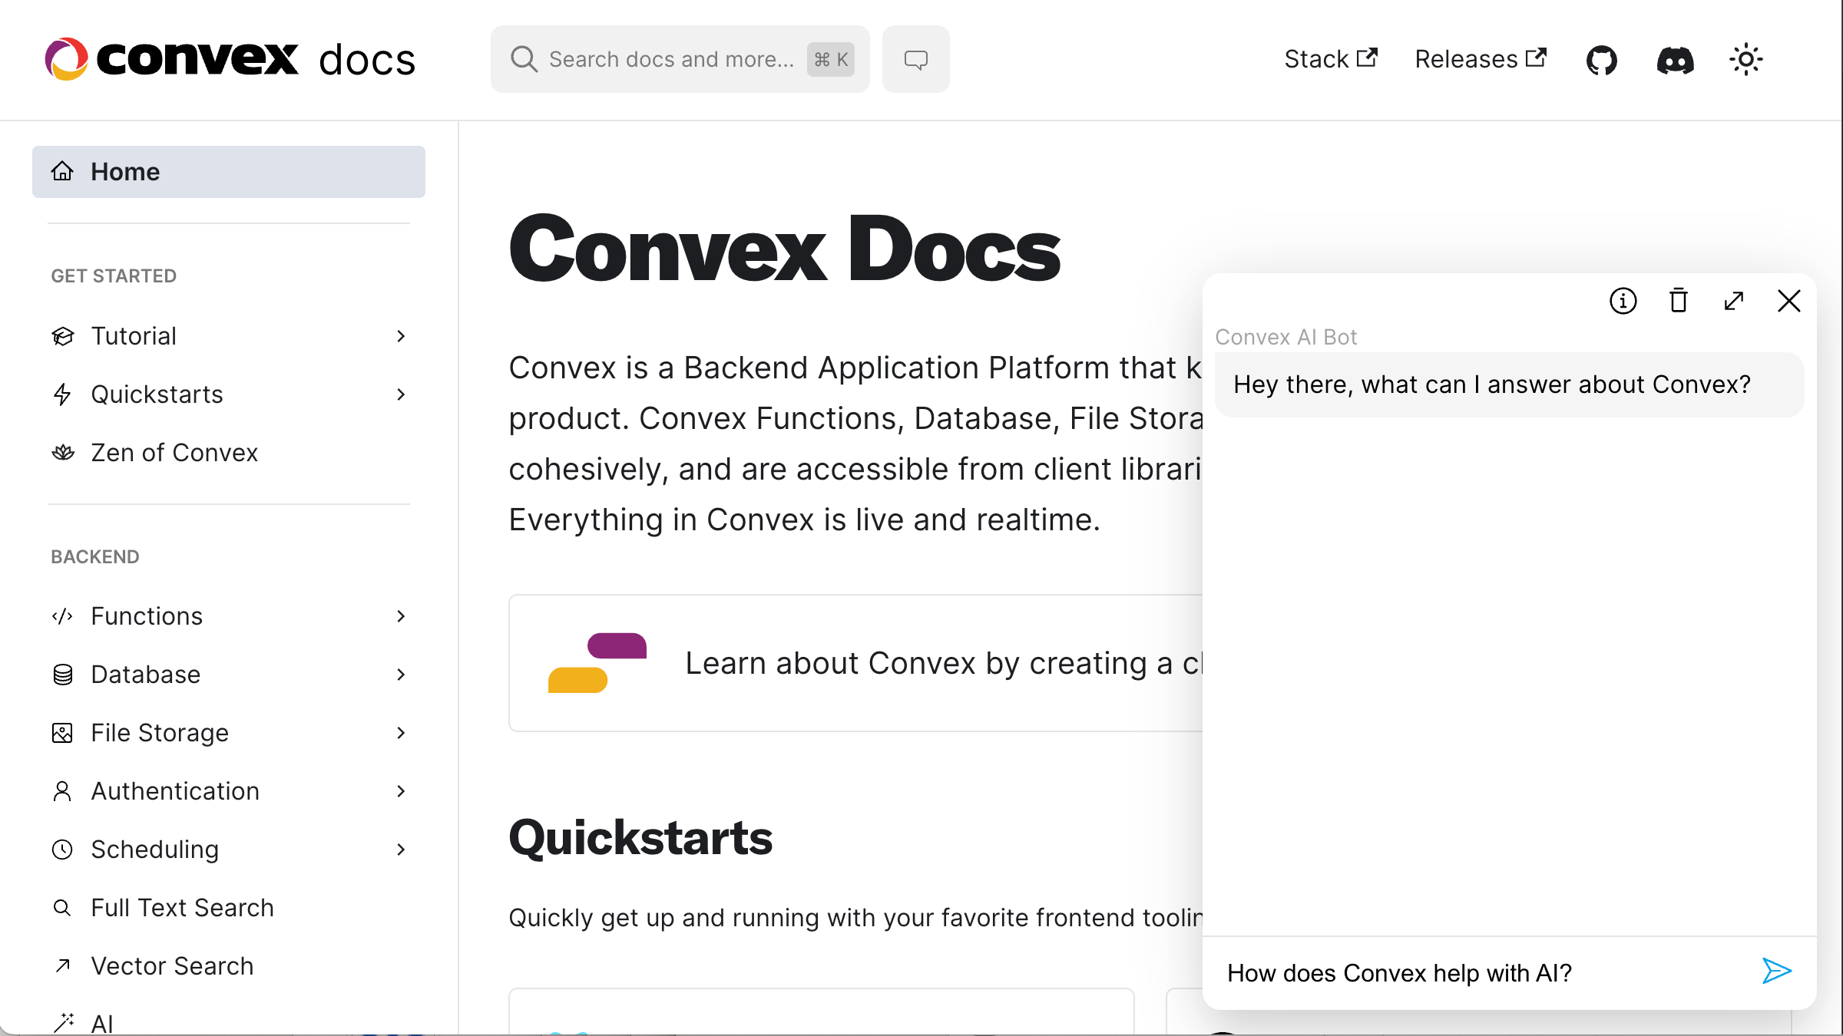Open the Home page in the sidebar
This screenshot has height=1036, width=1843.
coord(125,171)
